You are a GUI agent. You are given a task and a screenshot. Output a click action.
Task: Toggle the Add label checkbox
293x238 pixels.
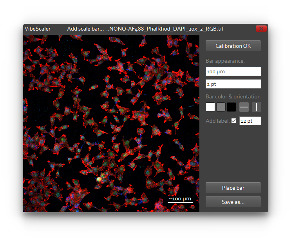coord(233,121)
